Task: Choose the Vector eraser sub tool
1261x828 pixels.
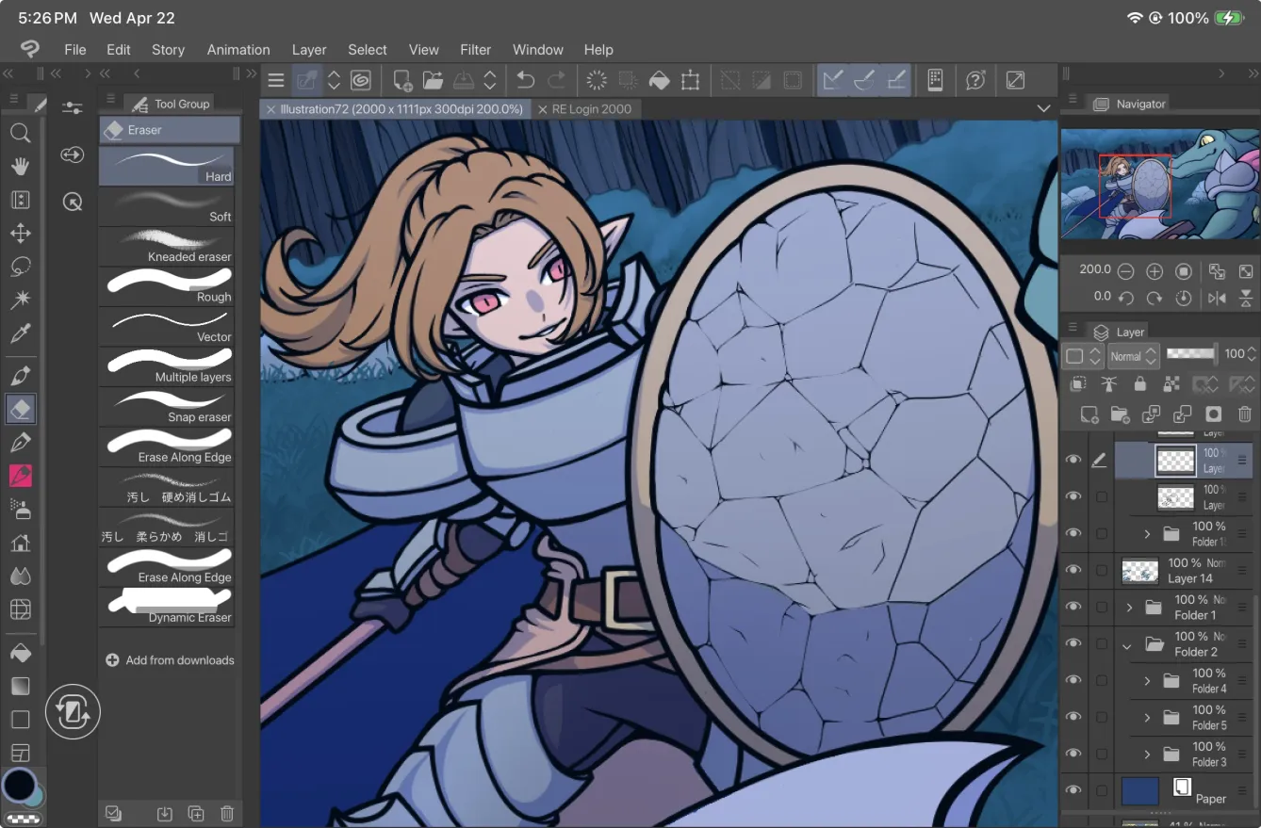Action: click(x=167, y=326)
